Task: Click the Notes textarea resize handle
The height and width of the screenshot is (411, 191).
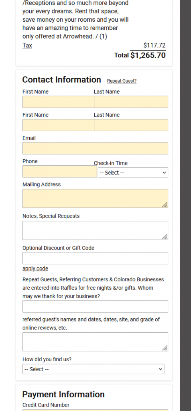Action: tap(165, 237)
